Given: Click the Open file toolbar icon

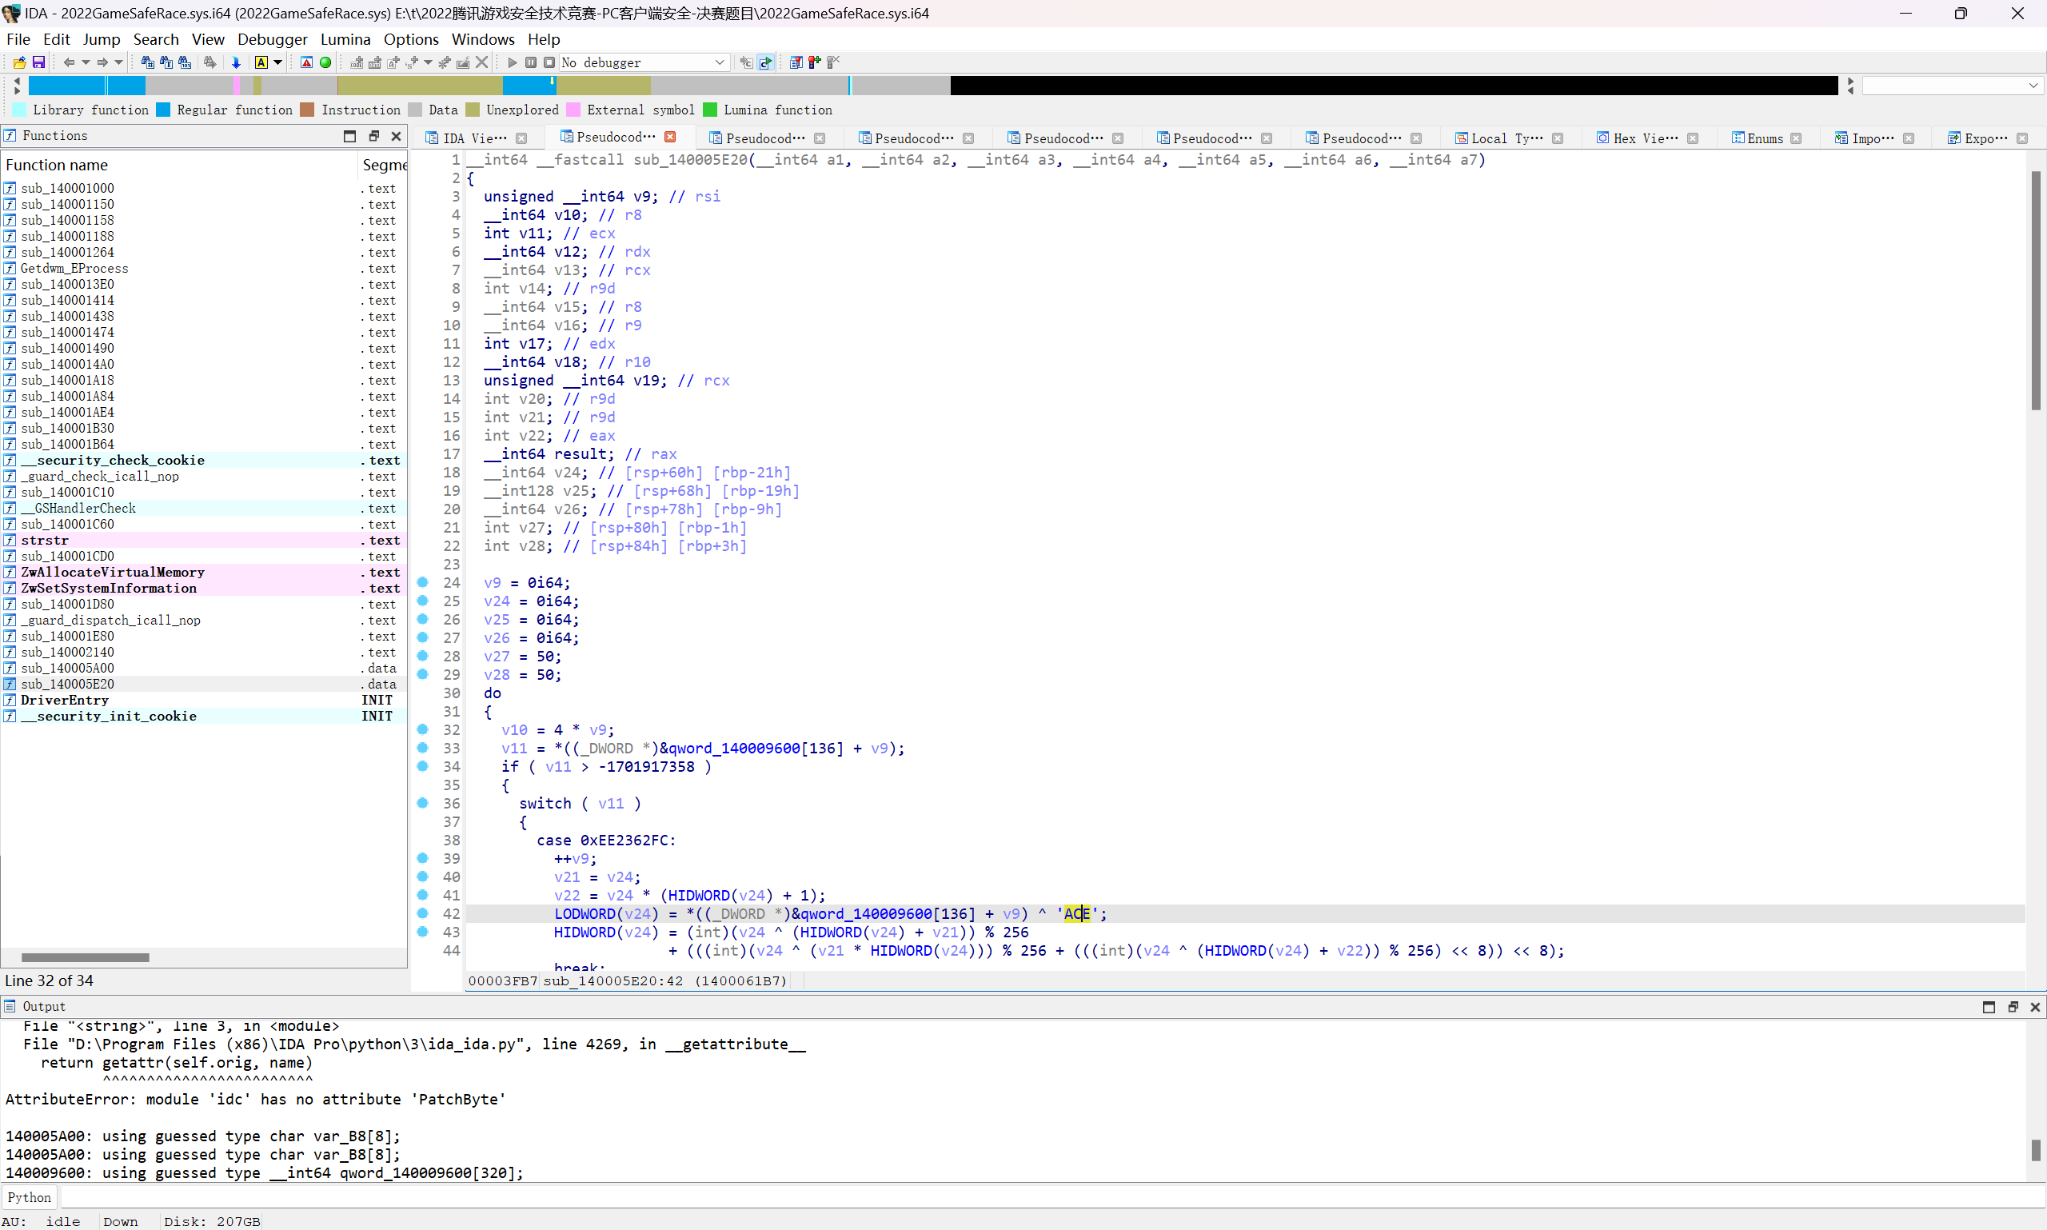Looking at the screenshot, I should click(19, 62).
